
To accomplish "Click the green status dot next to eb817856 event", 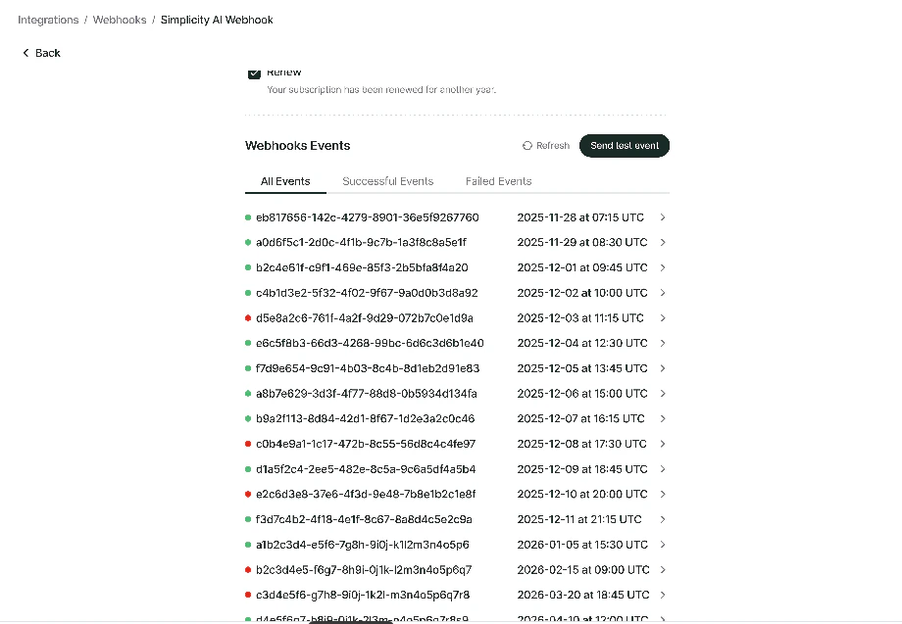I will tap(247, 217).
